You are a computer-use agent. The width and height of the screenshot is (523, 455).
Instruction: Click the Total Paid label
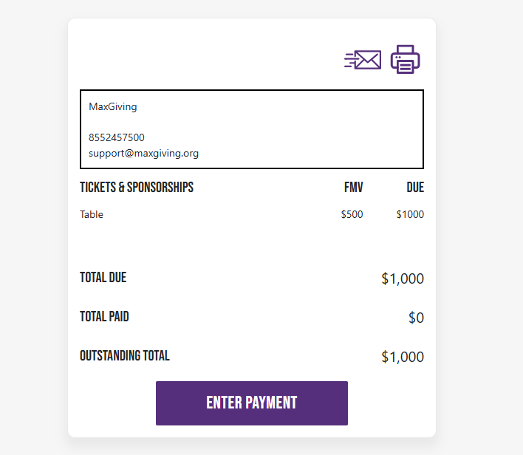(104, 317)
